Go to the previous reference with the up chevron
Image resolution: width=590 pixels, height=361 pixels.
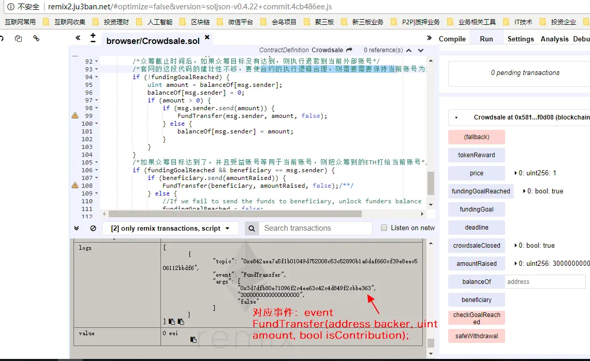[x=409, y=50]
